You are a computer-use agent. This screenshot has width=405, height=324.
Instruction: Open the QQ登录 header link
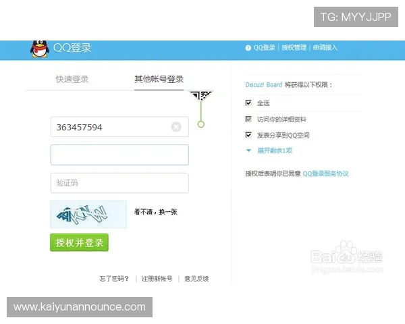coord(264,48)
